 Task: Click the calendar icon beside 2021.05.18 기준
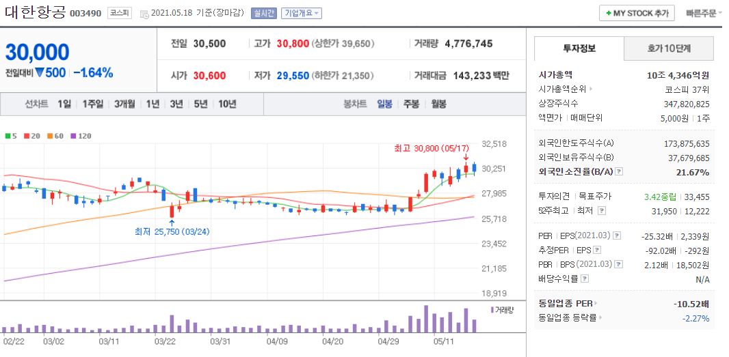[144, 14]
